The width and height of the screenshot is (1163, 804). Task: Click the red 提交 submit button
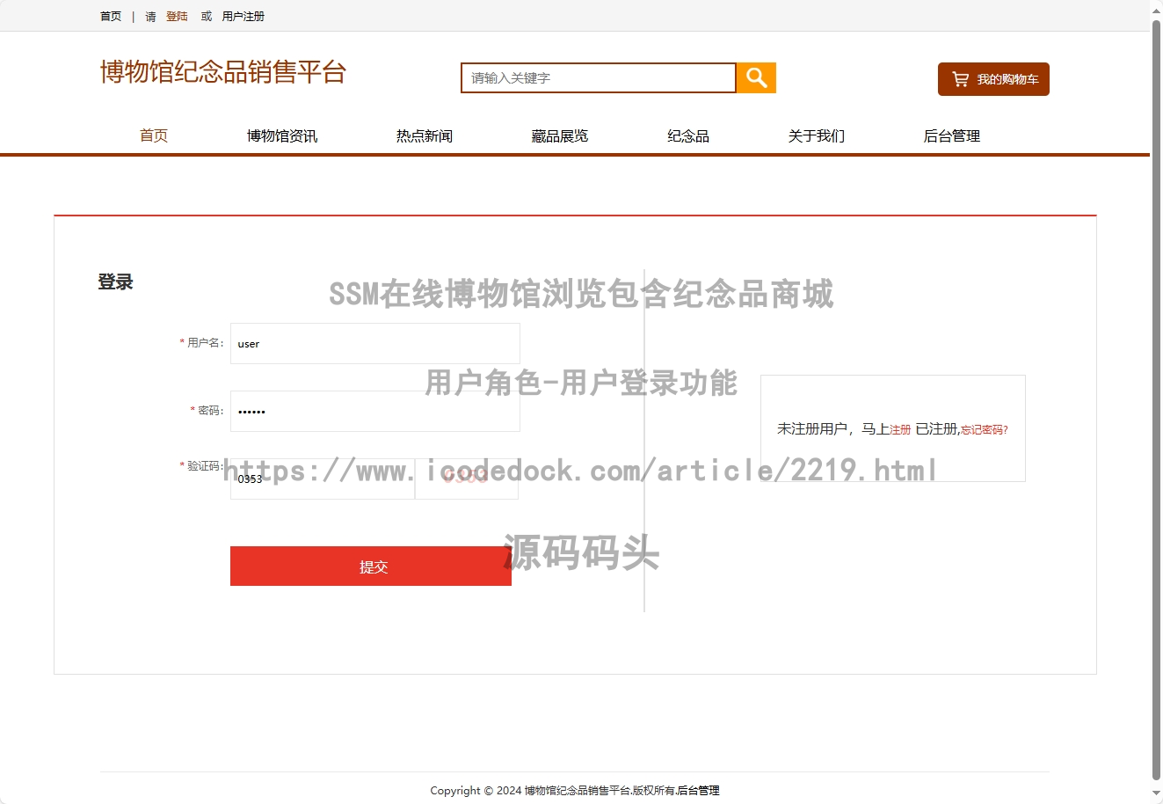371,566
